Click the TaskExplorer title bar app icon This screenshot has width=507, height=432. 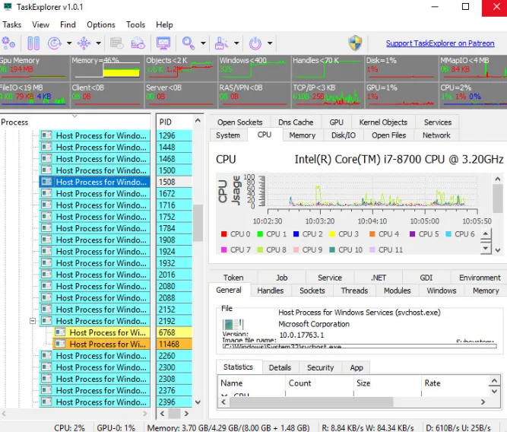[x=7, y=7]
